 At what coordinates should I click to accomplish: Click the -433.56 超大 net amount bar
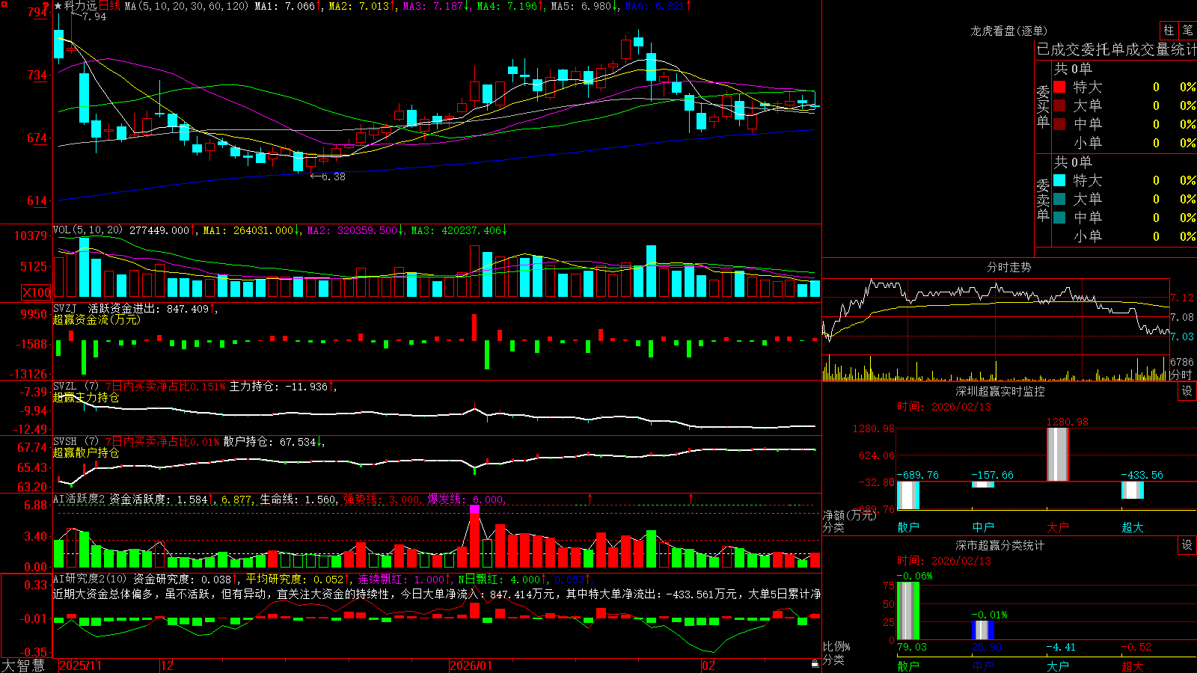[x=1132, y=490]
